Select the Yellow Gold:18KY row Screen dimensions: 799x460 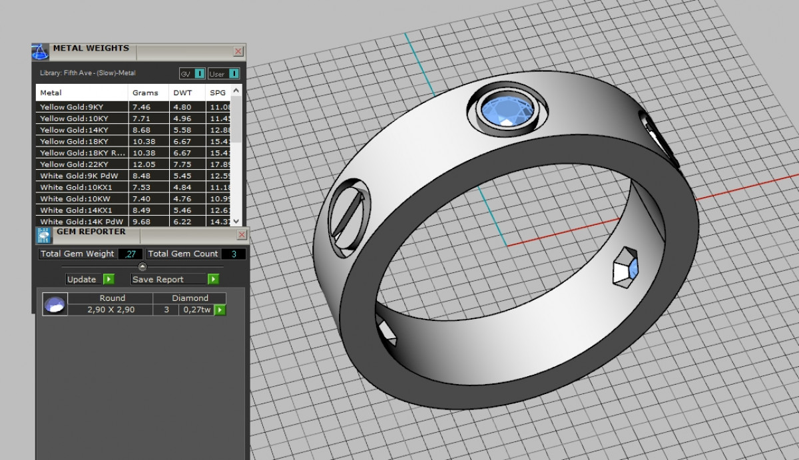[x=81, y=142]
